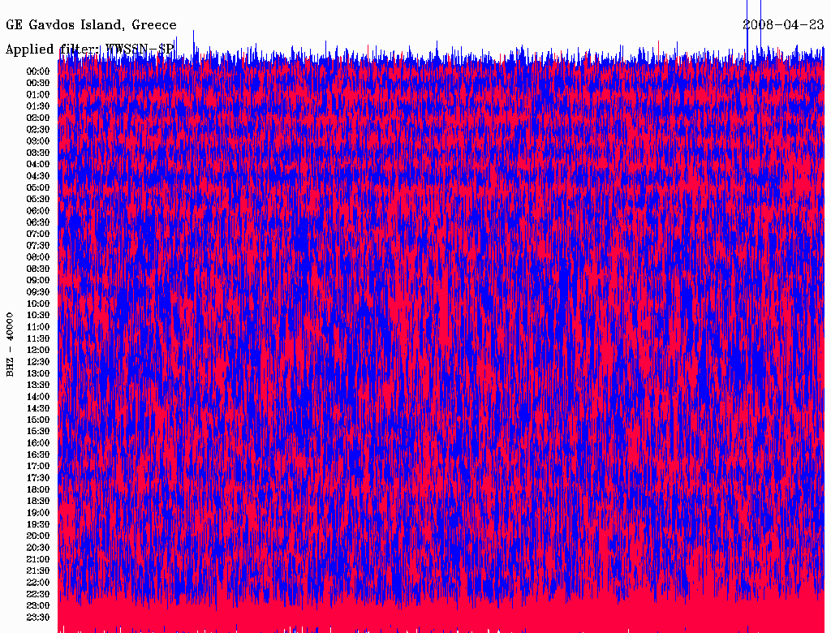Select the 16:30 time label
Image resolution: width=831 pixels, height=633 pixels.
click(x=38, y=455)
